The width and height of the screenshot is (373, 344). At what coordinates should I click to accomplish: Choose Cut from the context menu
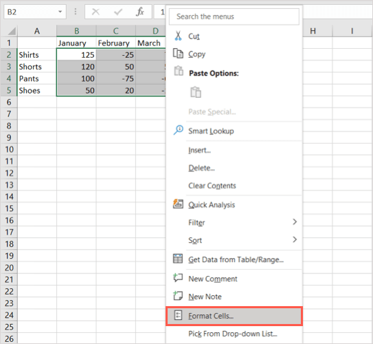point(234,36)
